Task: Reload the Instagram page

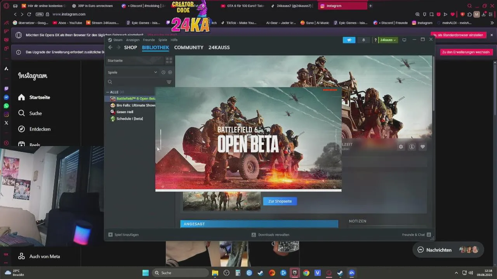Action: [29, 14]
